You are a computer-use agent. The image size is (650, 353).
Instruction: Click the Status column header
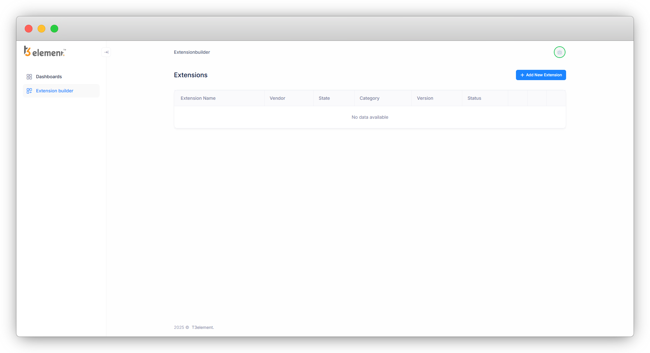pyautogui.click(x=485, y=98)
